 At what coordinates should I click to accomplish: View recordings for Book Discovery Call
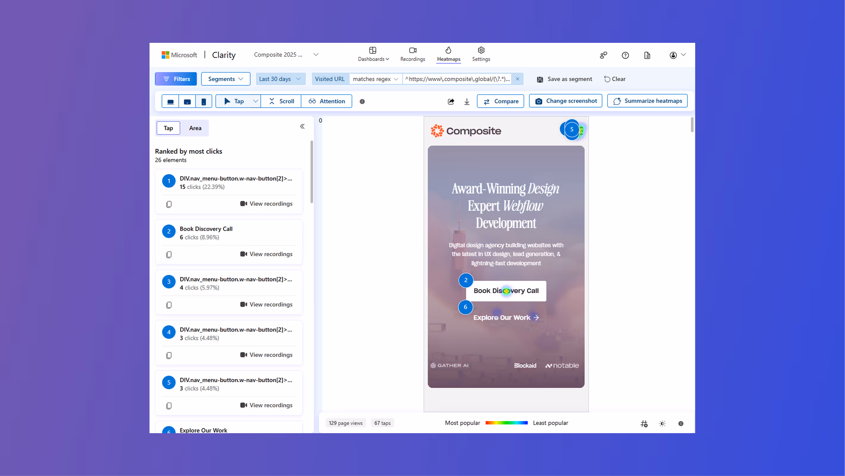click(267, 254)
